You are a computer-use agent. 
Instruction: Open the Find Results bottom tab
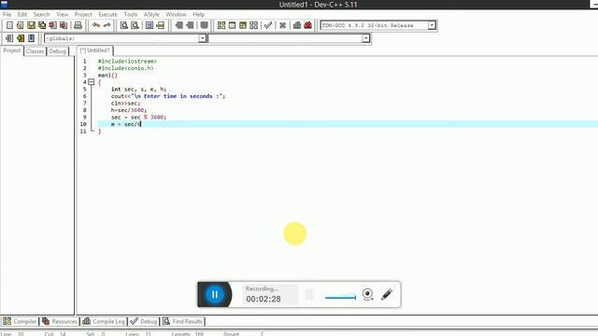coord(183,321)
